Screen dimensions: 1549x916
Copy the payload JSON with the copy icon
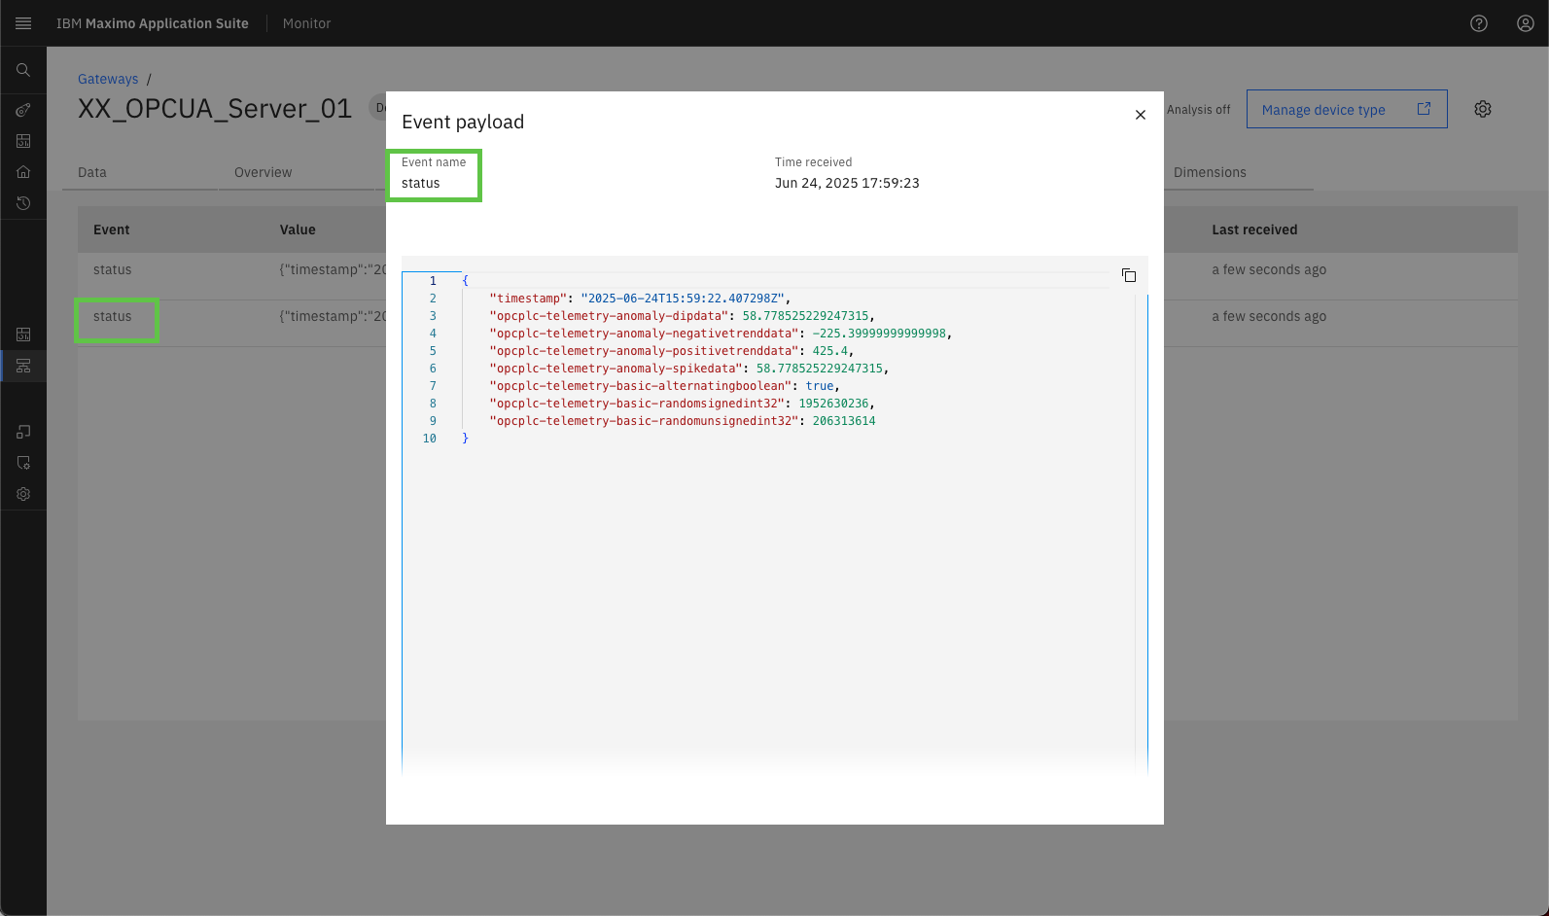tap(1129, 275)
